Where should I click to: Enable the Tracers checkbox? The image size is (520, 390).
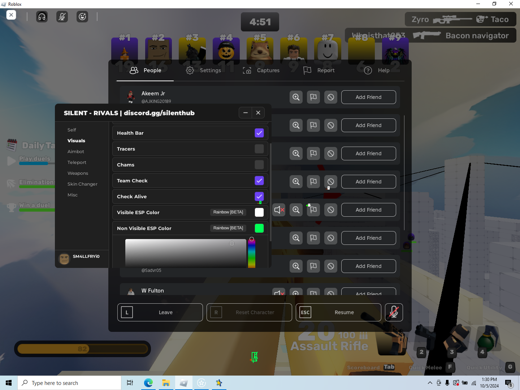pyautogui.click(x=259, y=149)
